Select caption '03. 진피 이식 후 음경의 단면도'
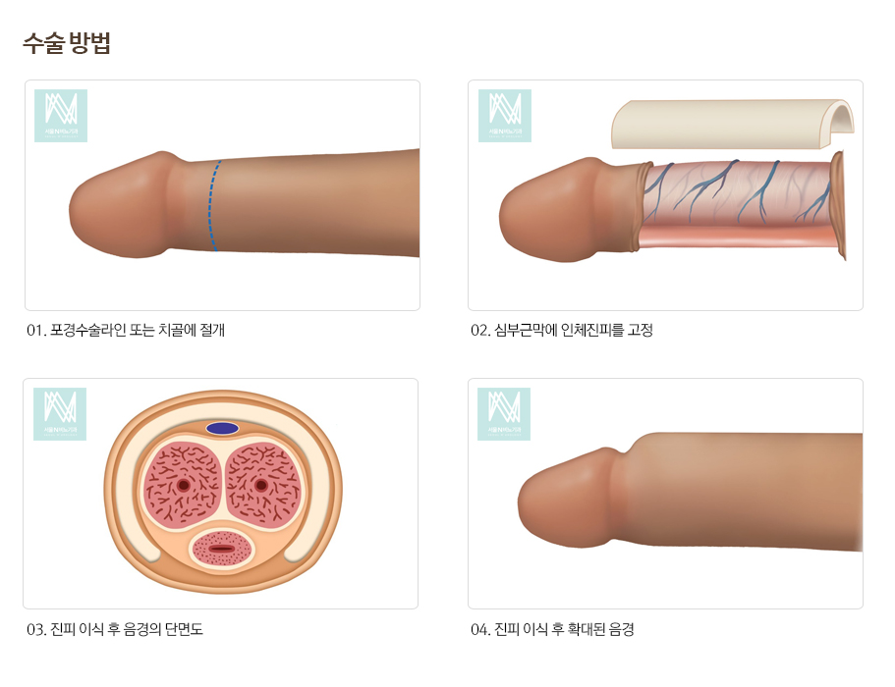895x687 pixels. click(115, 629)
